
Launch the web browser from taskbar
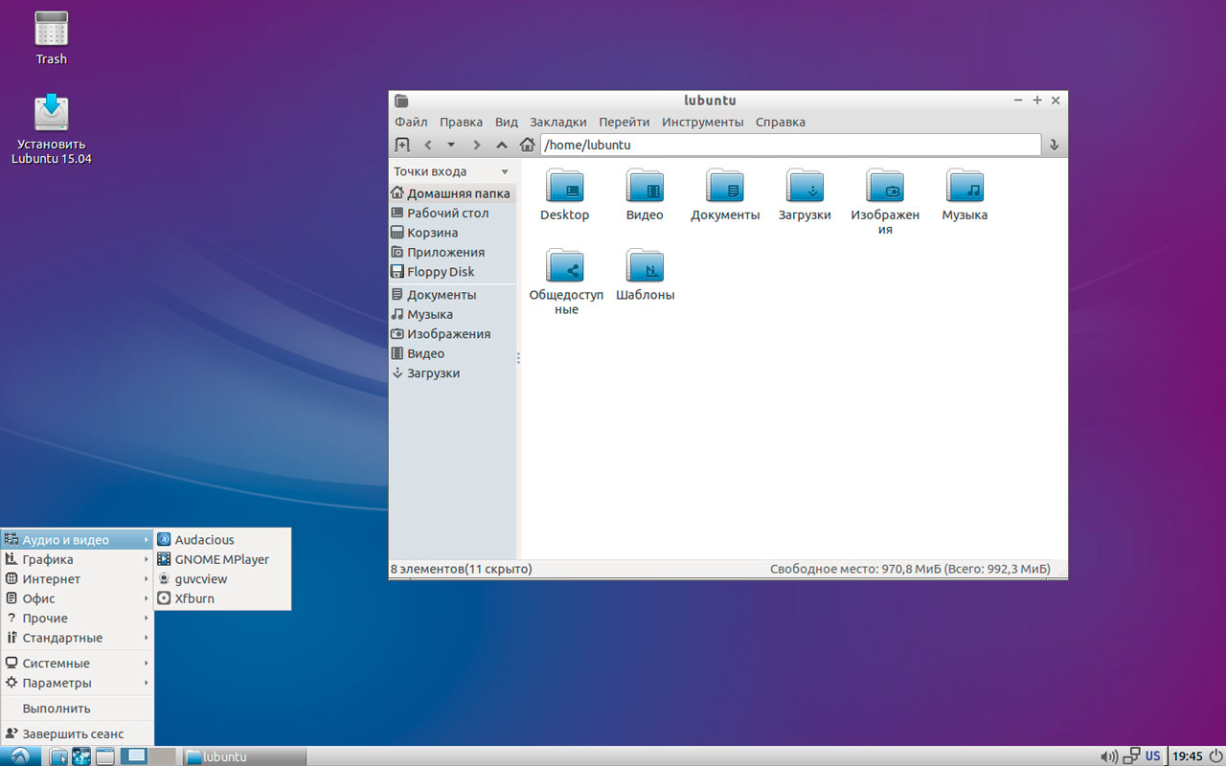pos(81,756)
